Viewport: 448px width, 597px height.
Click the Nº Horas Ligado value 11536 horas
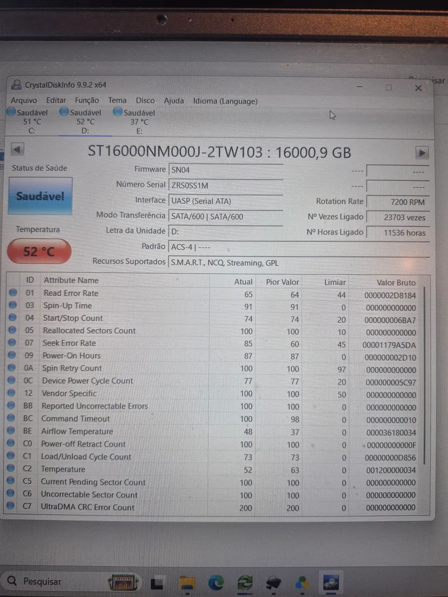coord(398,233)
